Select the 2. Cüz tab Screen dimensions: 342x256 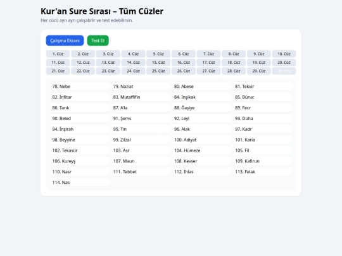click(x=83, y=54)
